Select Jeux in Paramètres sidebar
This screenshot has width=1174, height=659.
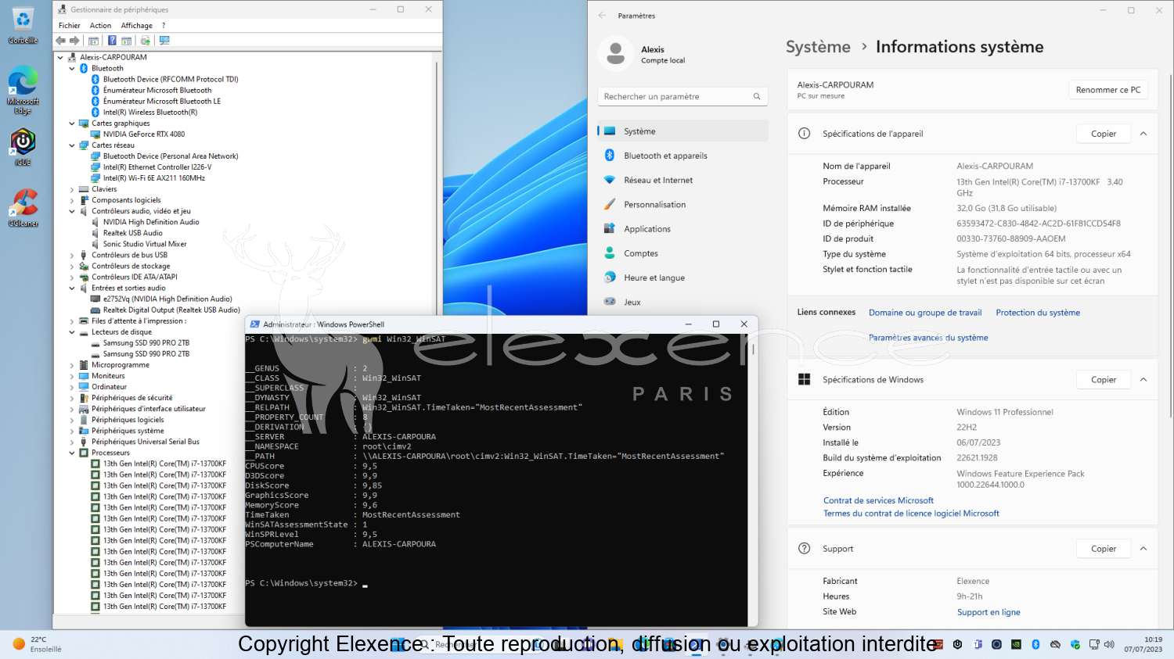(682, 302)
